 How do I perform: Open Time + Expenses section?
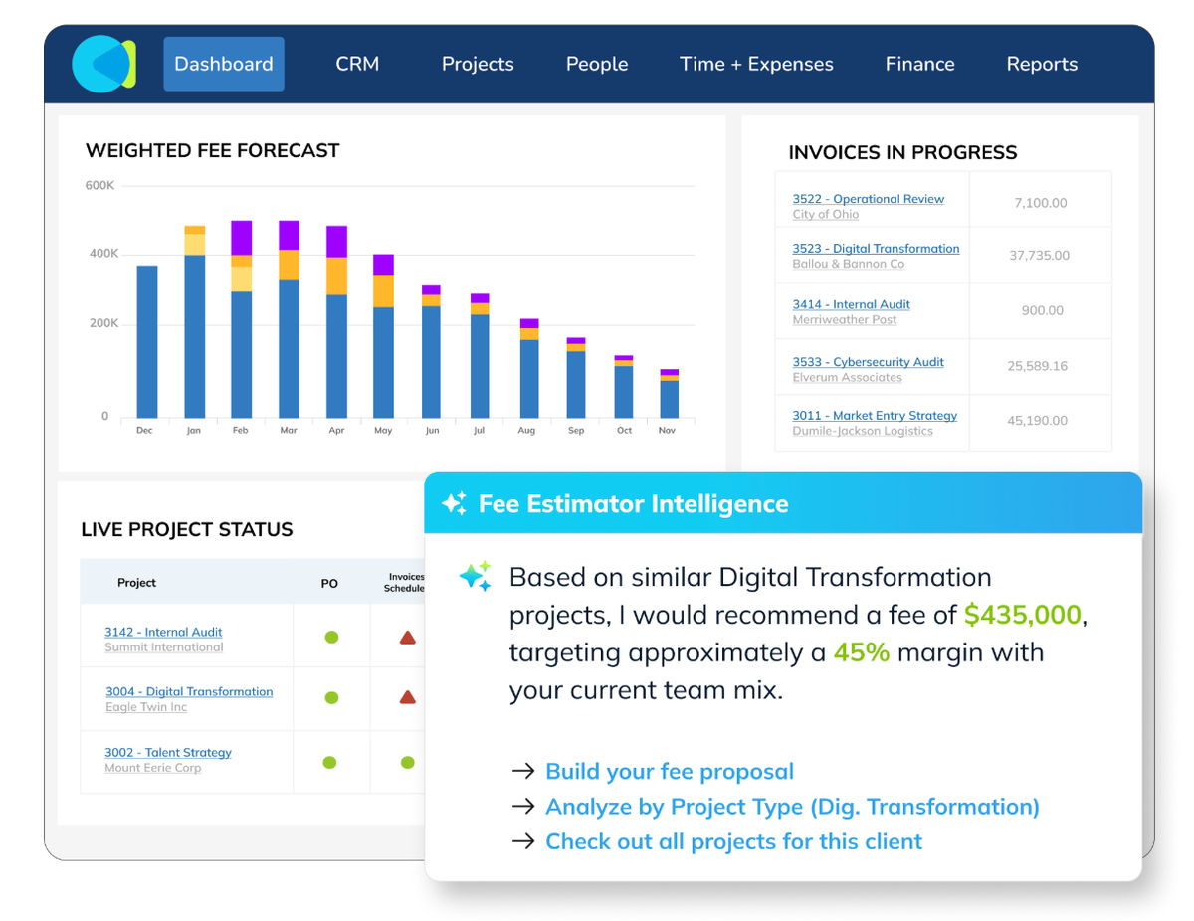(x=756, y=64)
